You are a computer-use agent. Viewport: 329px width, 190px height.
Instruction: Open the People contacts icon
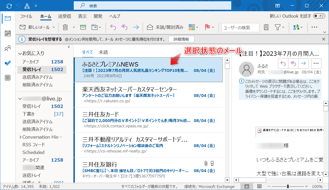click(x=8, y=48)
